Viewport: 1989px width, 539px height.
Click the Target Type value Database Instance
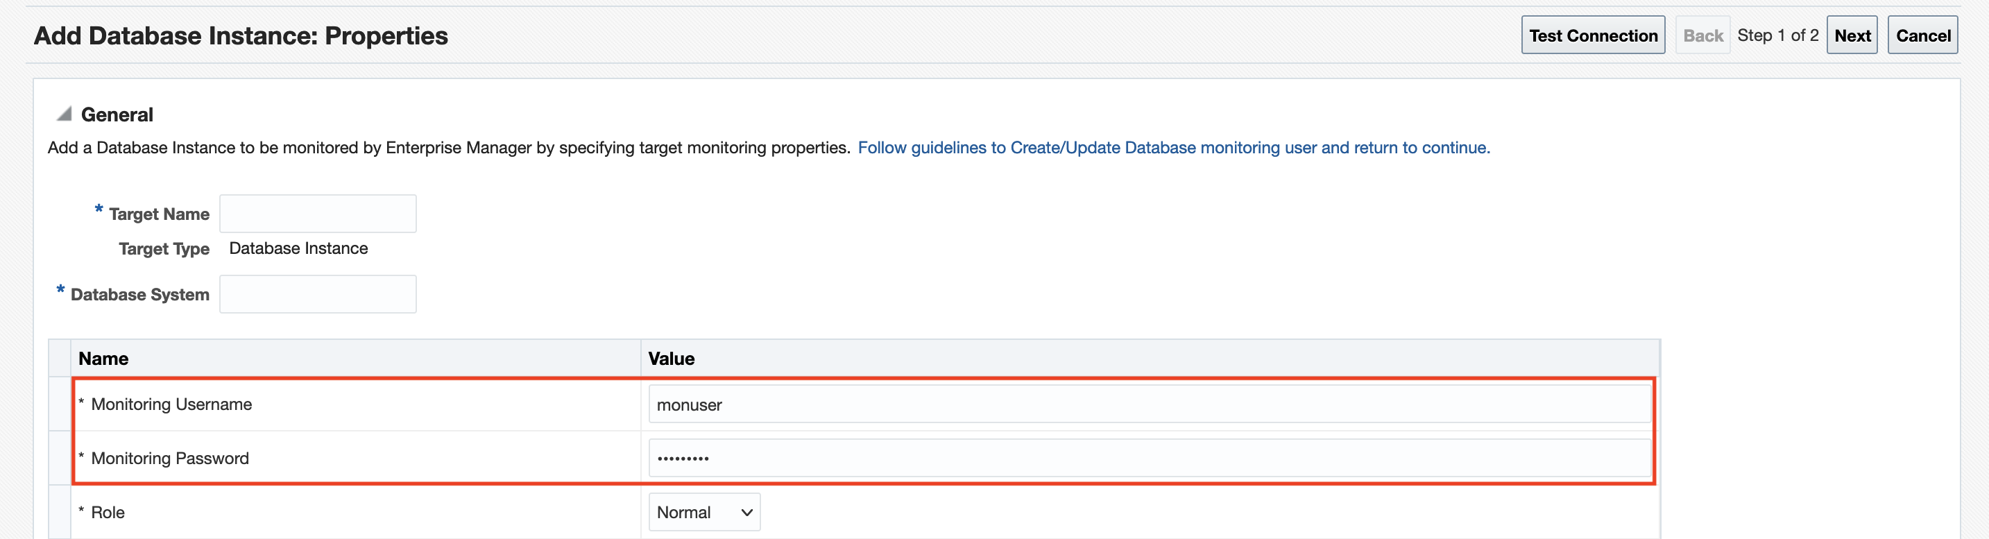[298, 248]
